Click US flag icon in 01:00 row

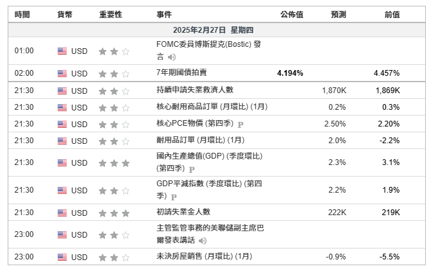(x=62, y=51)
